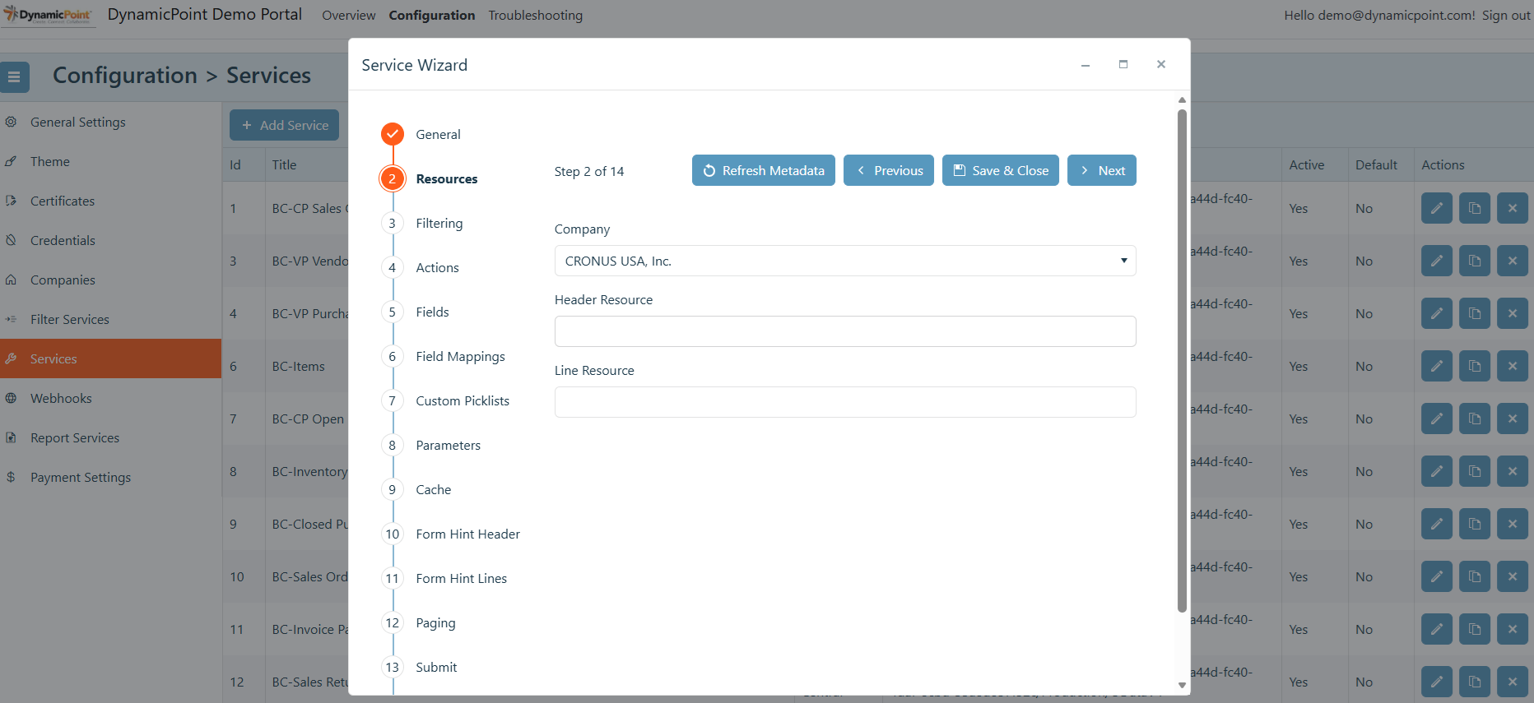Screen dimensions: 1534x703
Task: Delete service row 3 with X icon
Action: 1513,261
